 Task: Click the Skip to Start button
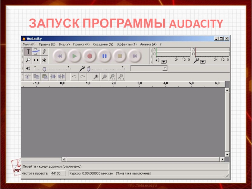click(60, 56)
